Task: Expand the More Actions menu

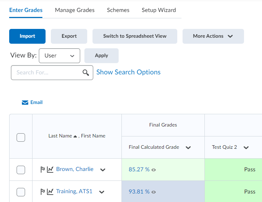Action: tap(213, 36)
